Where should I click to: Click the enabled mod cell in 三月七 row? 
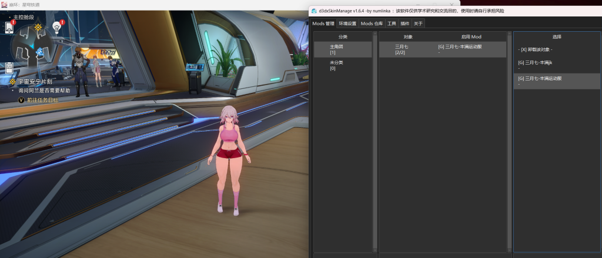[471, 49]
